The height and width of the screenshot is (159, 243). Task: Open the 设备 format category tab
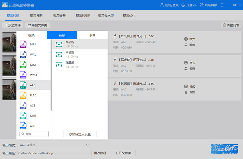92,35
